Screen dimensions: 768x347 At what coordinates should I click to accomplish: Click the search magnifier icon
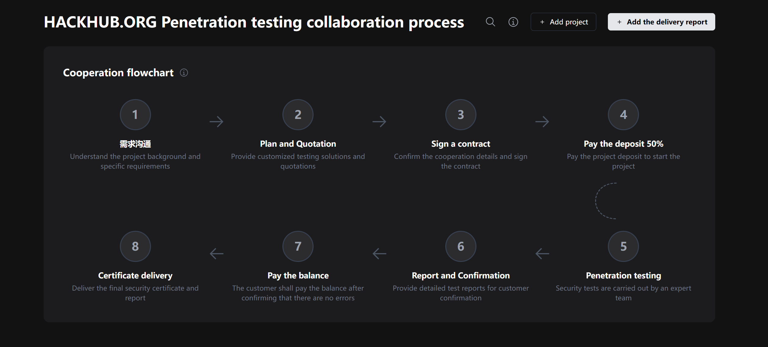coord(490,22)
